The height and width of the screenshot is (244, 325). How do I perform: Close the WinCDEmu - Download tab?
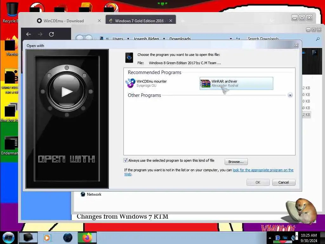point(99,21)
